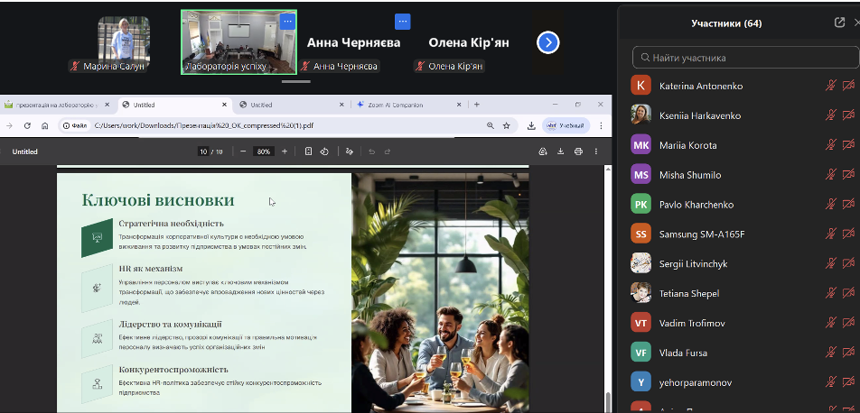Rotate the PDF page counterclockwise
The image size is (860, 413).
tap(324, 151)
